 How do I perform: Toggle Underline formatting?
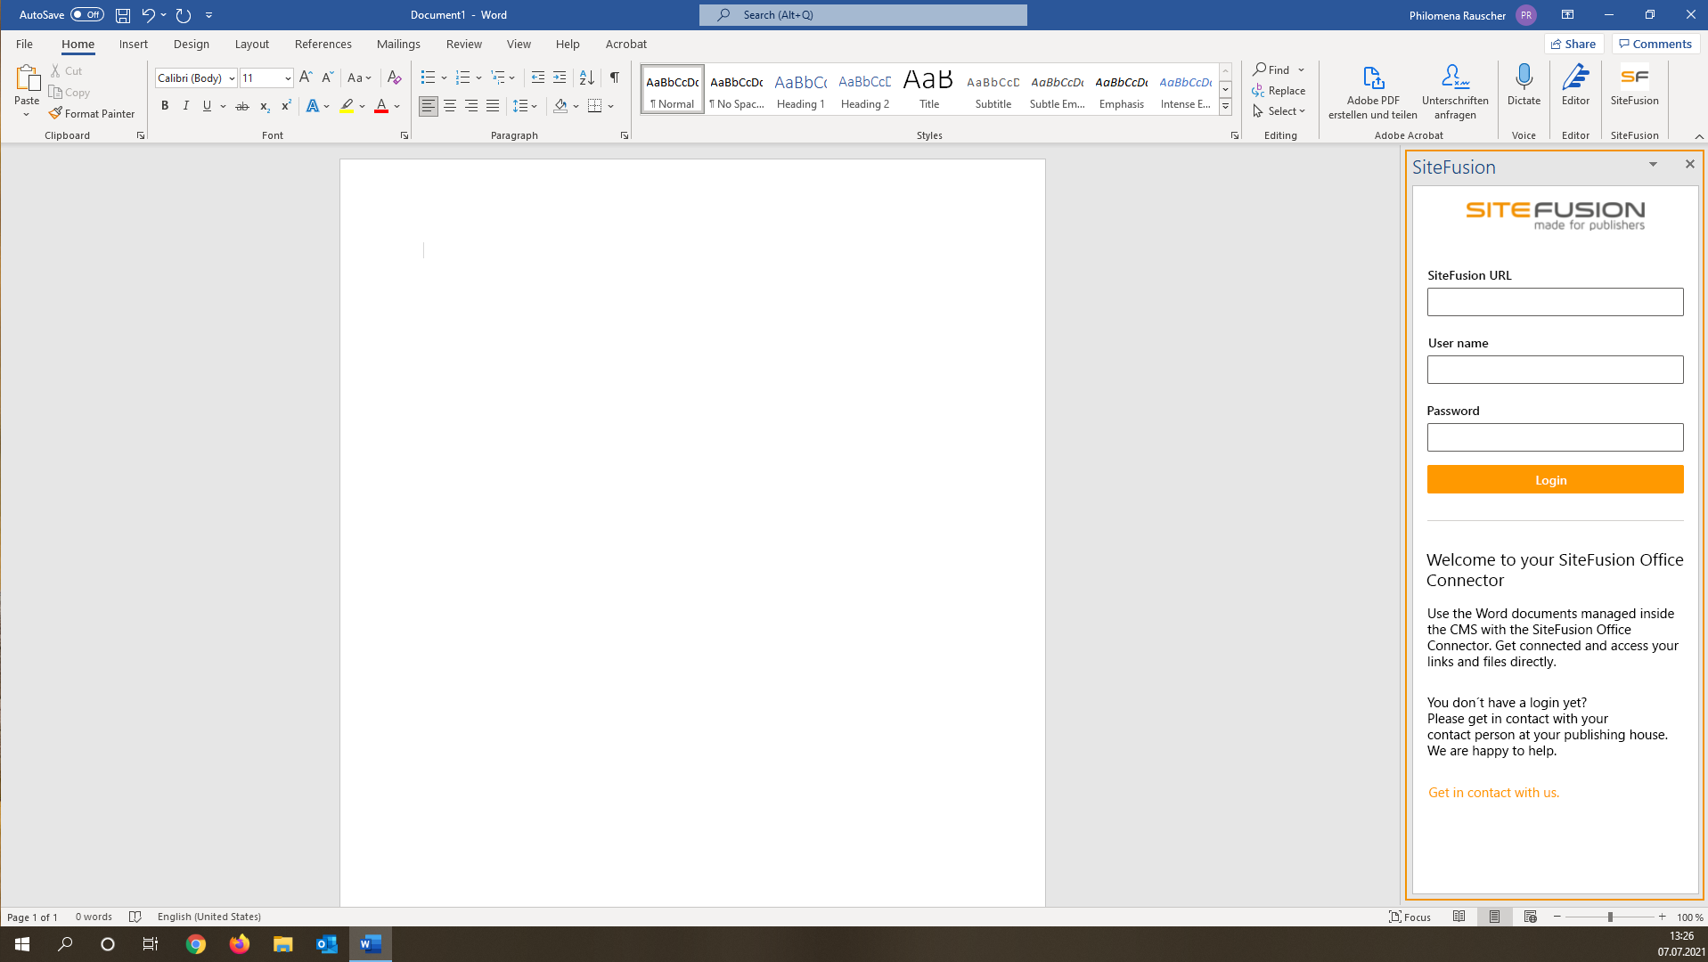[x=207, y=106]
